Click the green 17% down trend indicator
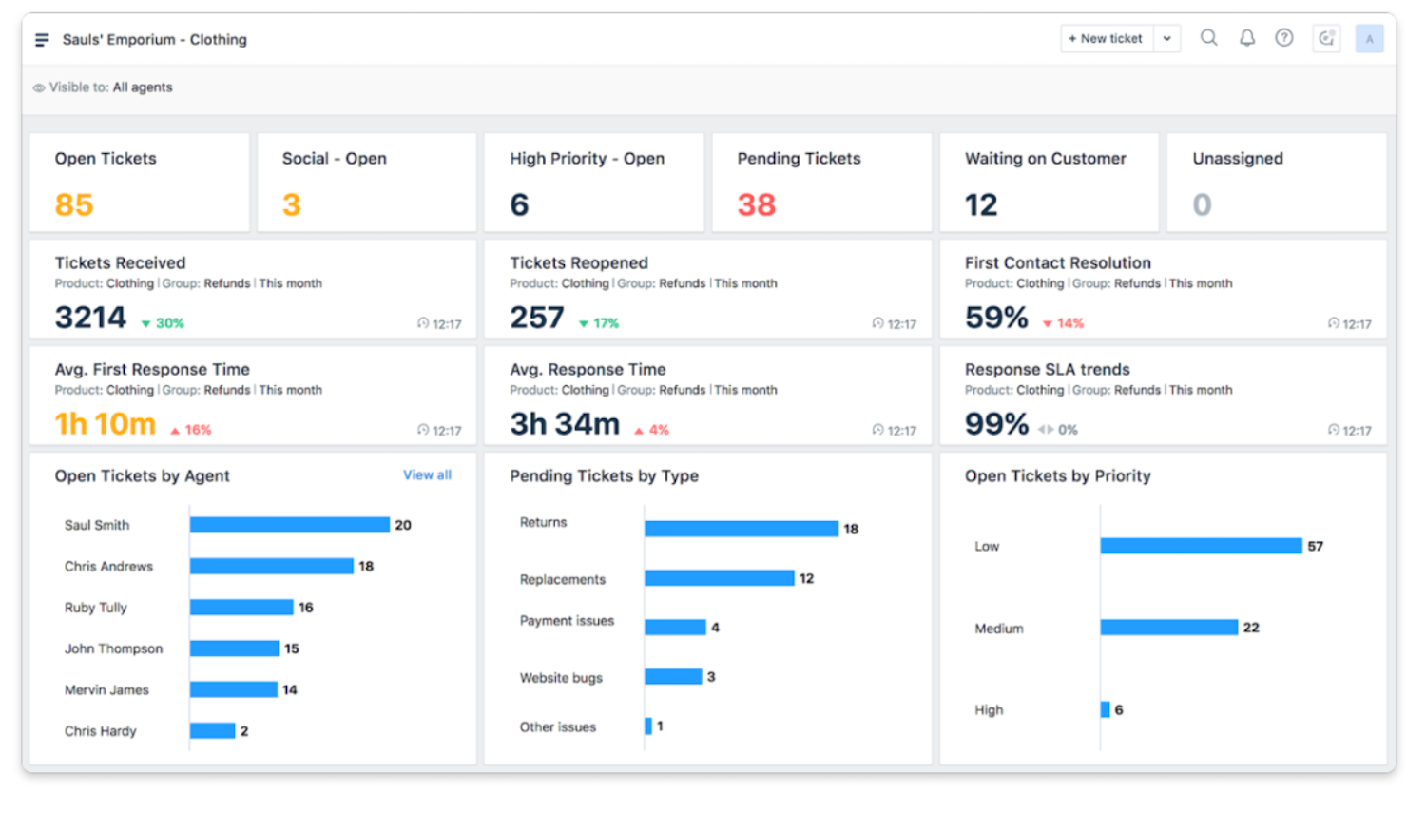1426x813 pixels. (599, 323)
